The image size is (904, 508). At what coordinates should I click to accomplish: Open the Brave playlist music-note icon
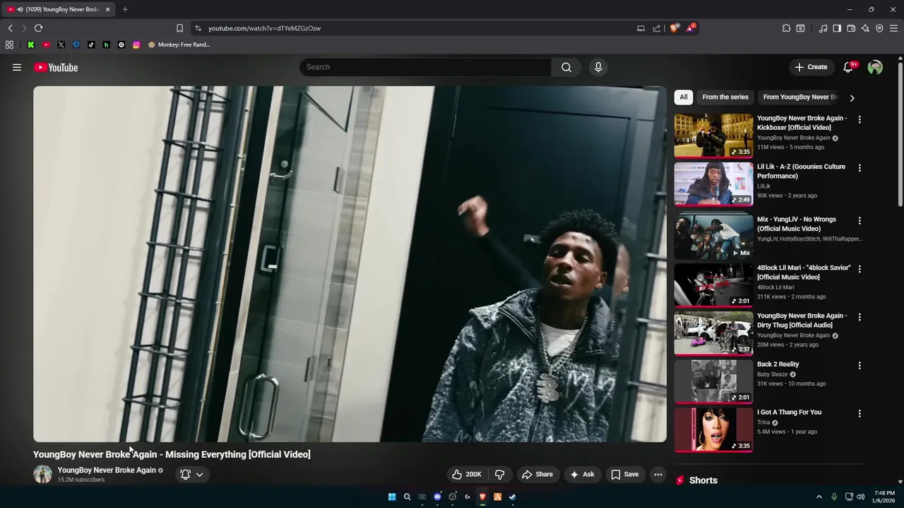click(x=823, y=28)
